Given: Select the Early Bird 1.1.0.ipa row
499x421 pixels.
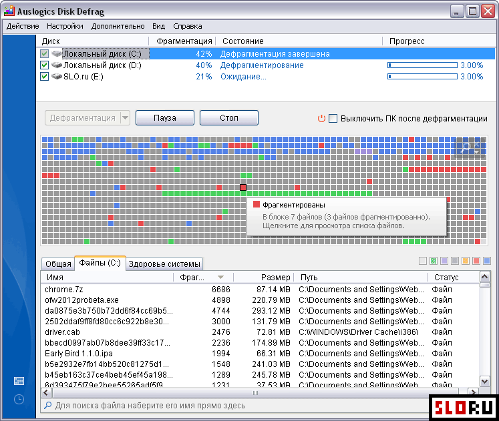Looking at the screenshot, I should coord(261,354).
